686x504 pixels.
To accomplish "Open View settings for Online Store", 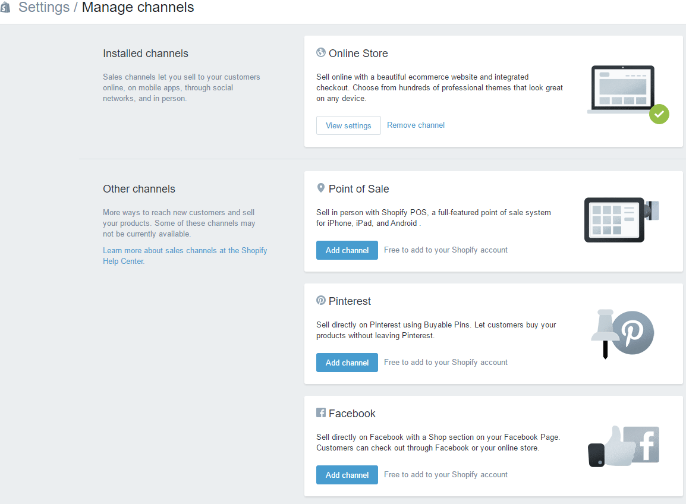I will 348,125.
